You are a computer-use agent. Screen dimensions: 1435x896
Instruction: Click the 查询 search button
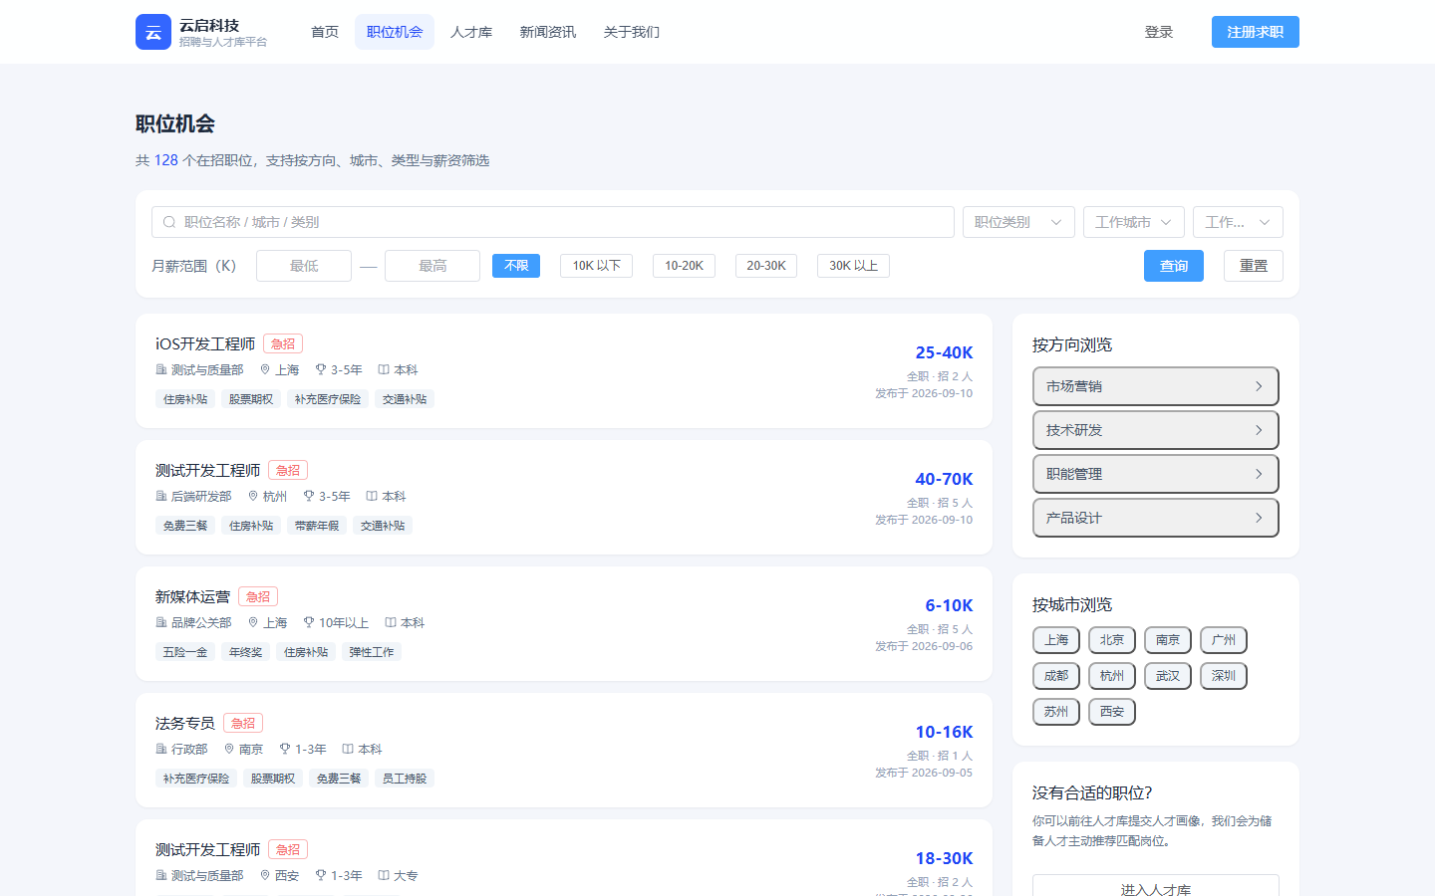coord(1174,266)
